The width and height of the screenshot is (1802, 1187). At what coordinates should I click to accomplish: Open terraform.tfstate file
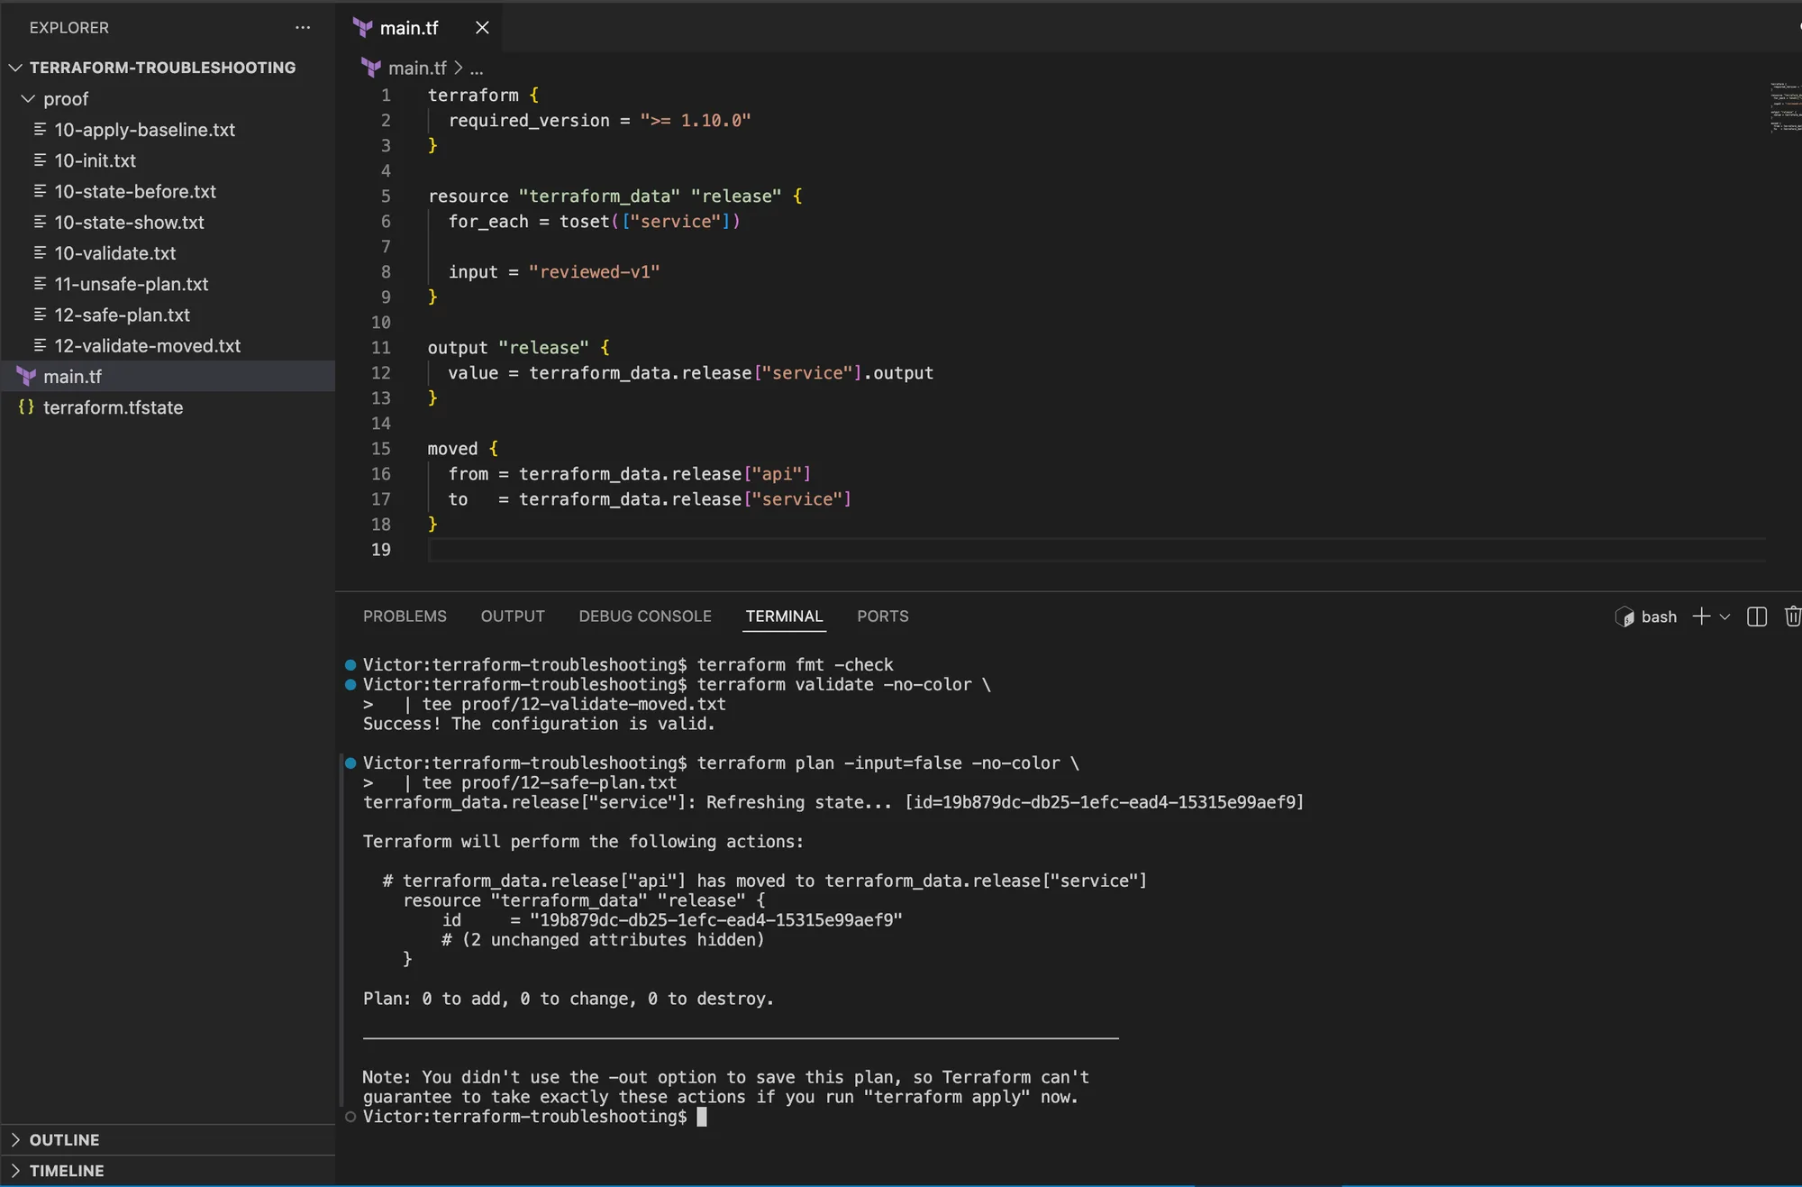coord(113,407)
